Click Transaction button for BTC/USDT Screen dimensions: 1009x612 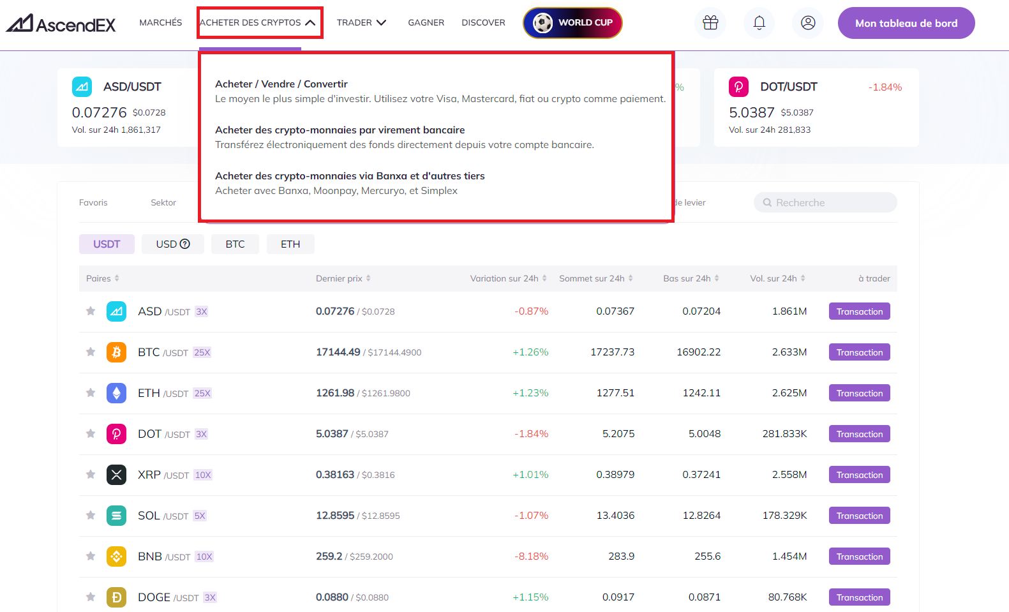[x=860, y=352]
